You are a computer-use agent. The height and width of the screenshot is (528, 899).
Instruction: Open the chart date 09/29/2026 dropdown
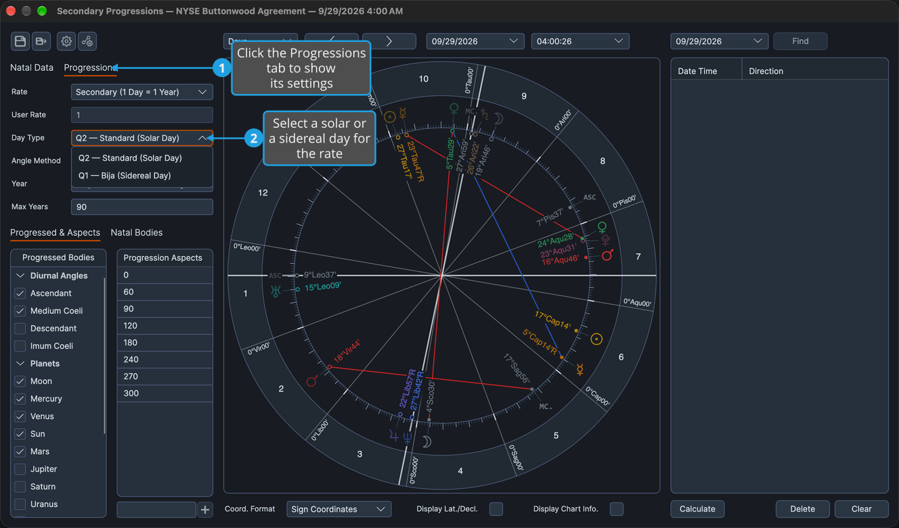click(475, 41)
